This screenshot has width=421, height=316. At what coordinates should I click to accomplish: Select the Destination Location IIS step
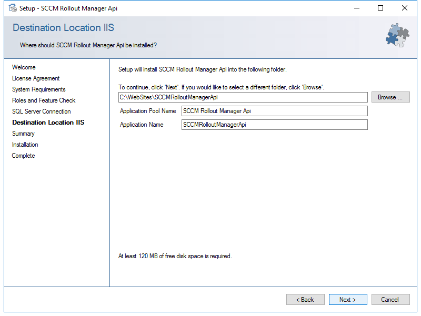point(48,123)
